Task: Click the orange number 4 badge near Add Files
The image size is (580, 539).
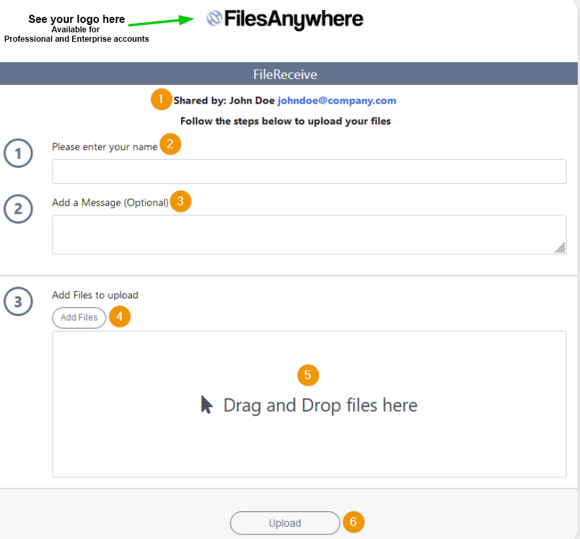Action: (120, 317)
